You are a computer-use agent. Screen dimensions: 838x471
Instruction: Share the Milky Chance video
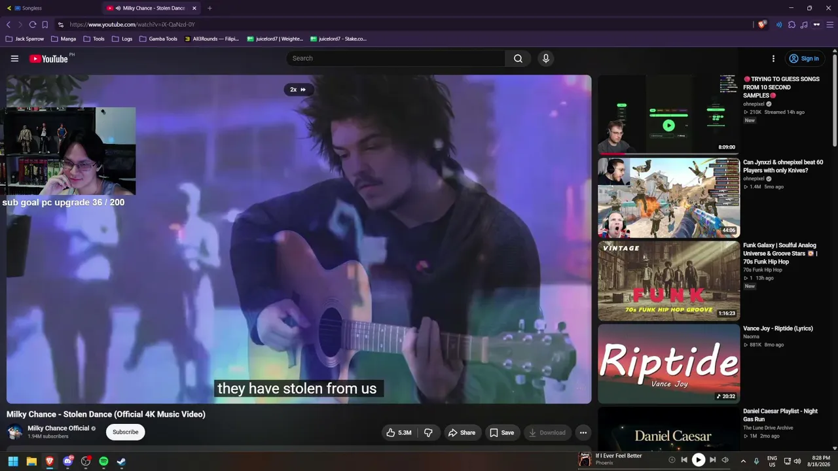(x=462, y=432)
